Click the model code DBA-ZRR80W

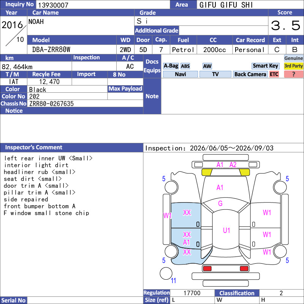point(51,50)
